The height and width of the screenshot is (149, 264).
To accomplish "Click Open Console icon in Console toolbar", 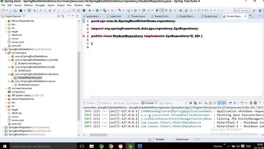I will pyautogui.click(x=242, y=103).
